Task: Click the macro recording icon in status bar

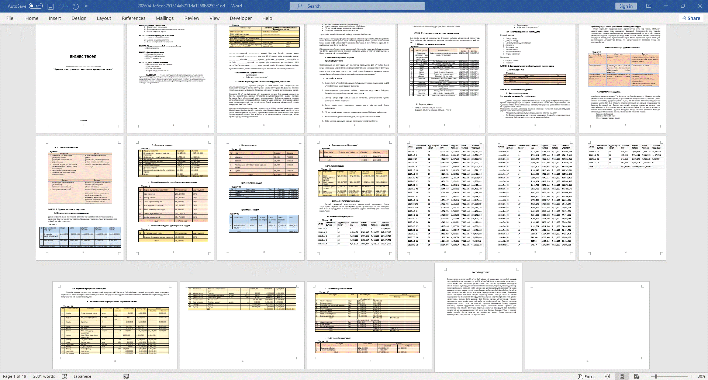Action: tap(126, 376)
